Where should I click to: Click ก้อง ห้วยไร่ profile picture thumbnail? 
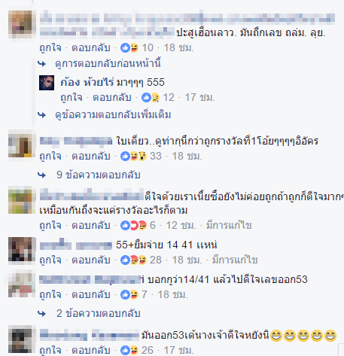pyautogui.click(x=47, y=83)
